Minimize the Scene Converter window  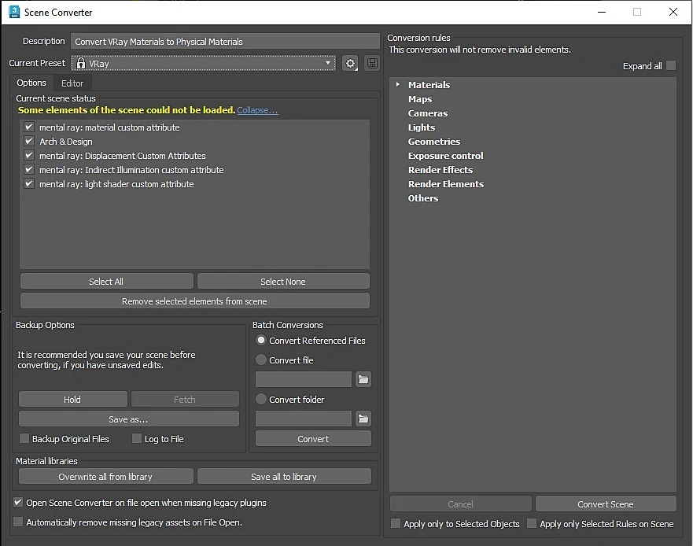(602, 12)
